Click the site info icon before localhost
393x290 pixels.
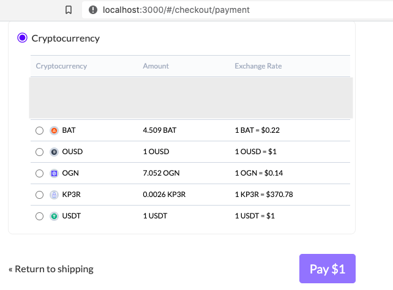click(x=93, y=10)
